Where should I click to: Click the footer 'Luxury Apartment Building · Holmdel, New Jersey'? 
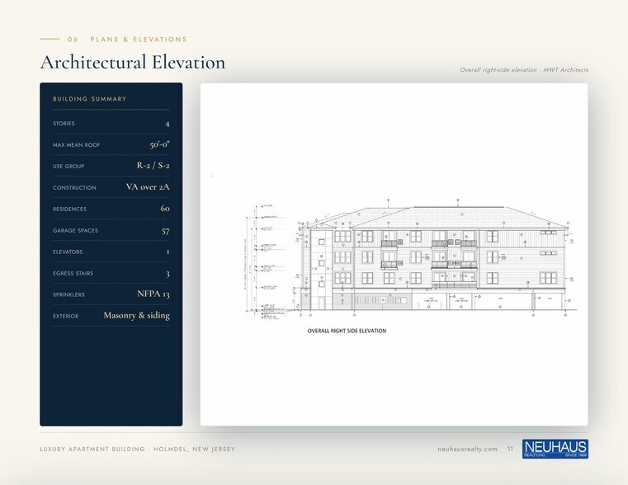[137, 449]
